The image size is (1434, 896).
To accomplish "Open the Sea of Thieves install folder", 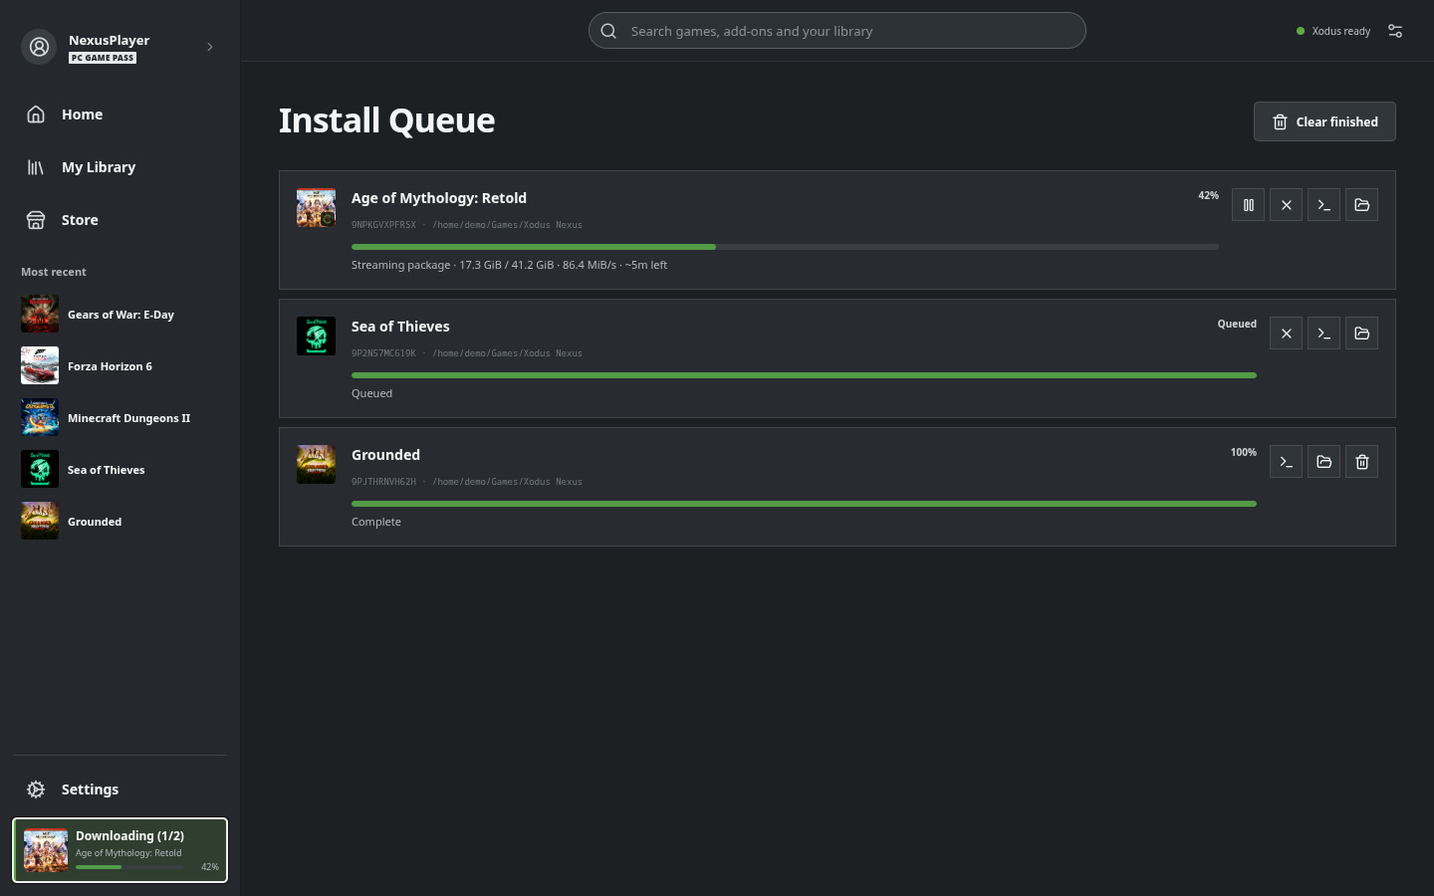I will tap(1361, 334).
